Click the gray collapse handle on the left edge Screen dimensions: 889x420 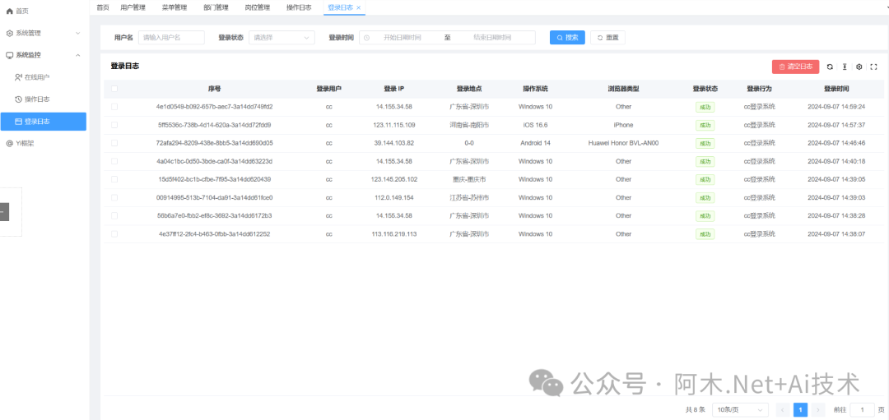coord(4,212)
